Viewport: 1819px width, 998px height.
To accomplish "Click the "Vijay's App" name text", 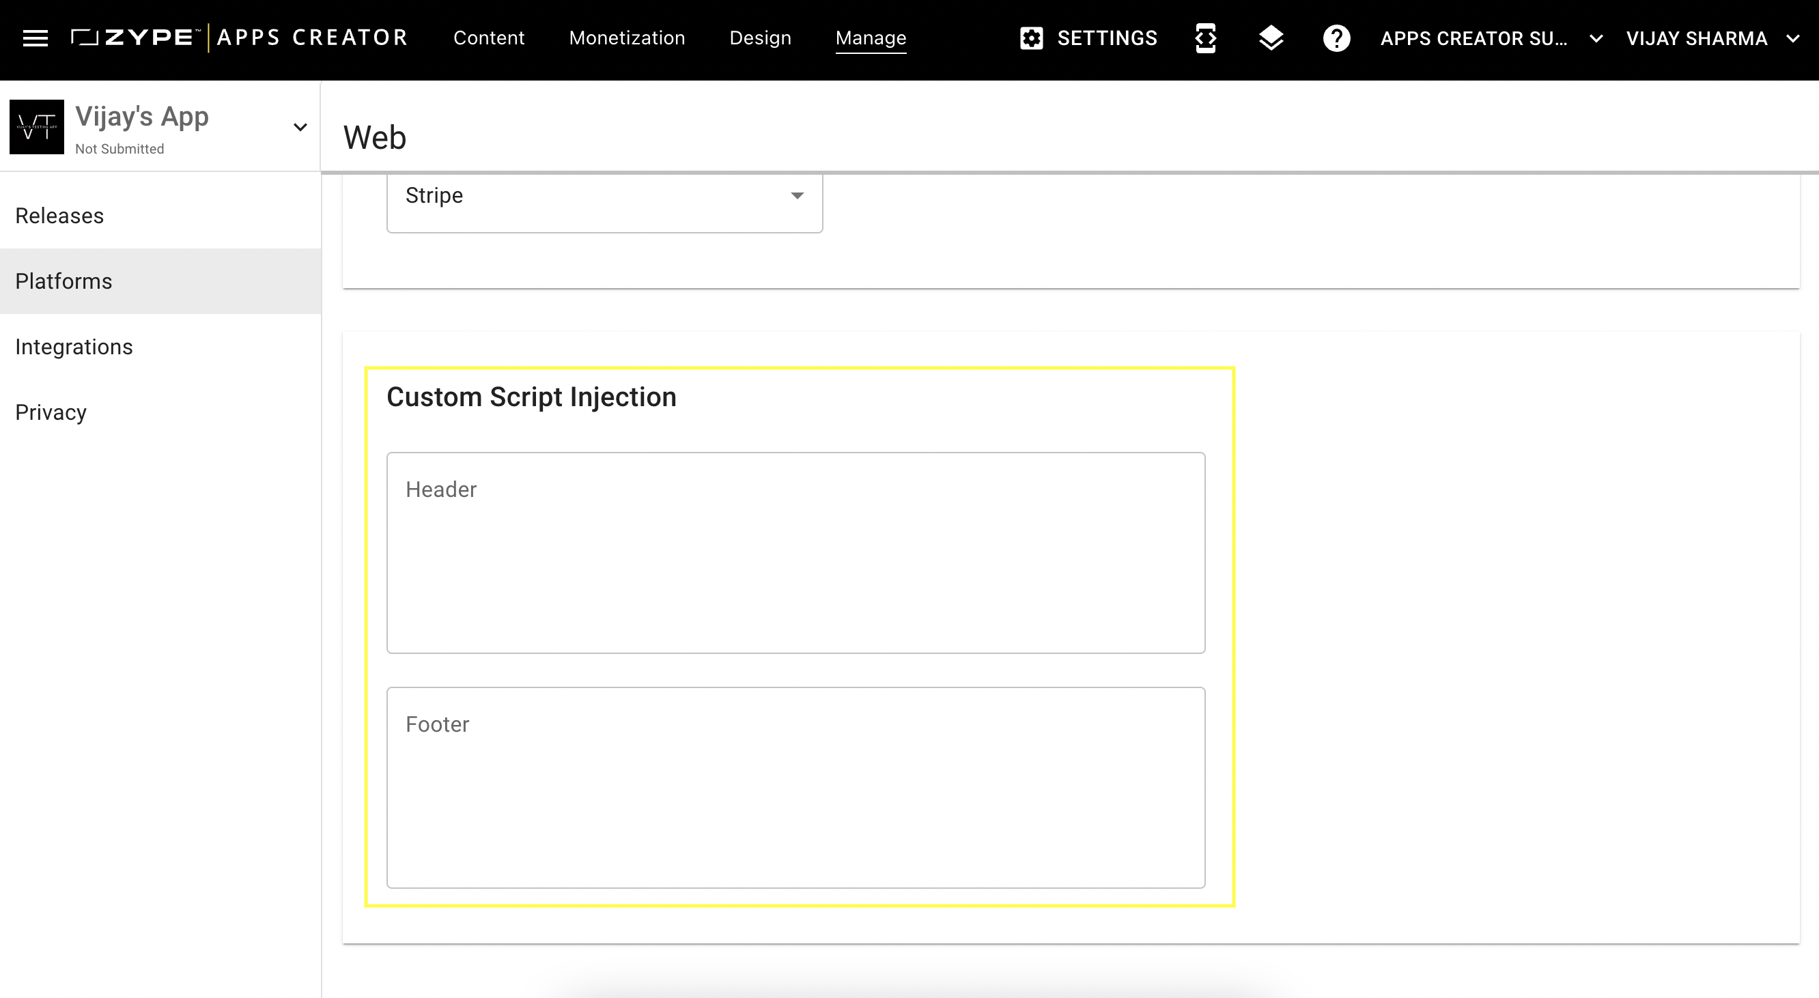I will (x=142, y=117).
